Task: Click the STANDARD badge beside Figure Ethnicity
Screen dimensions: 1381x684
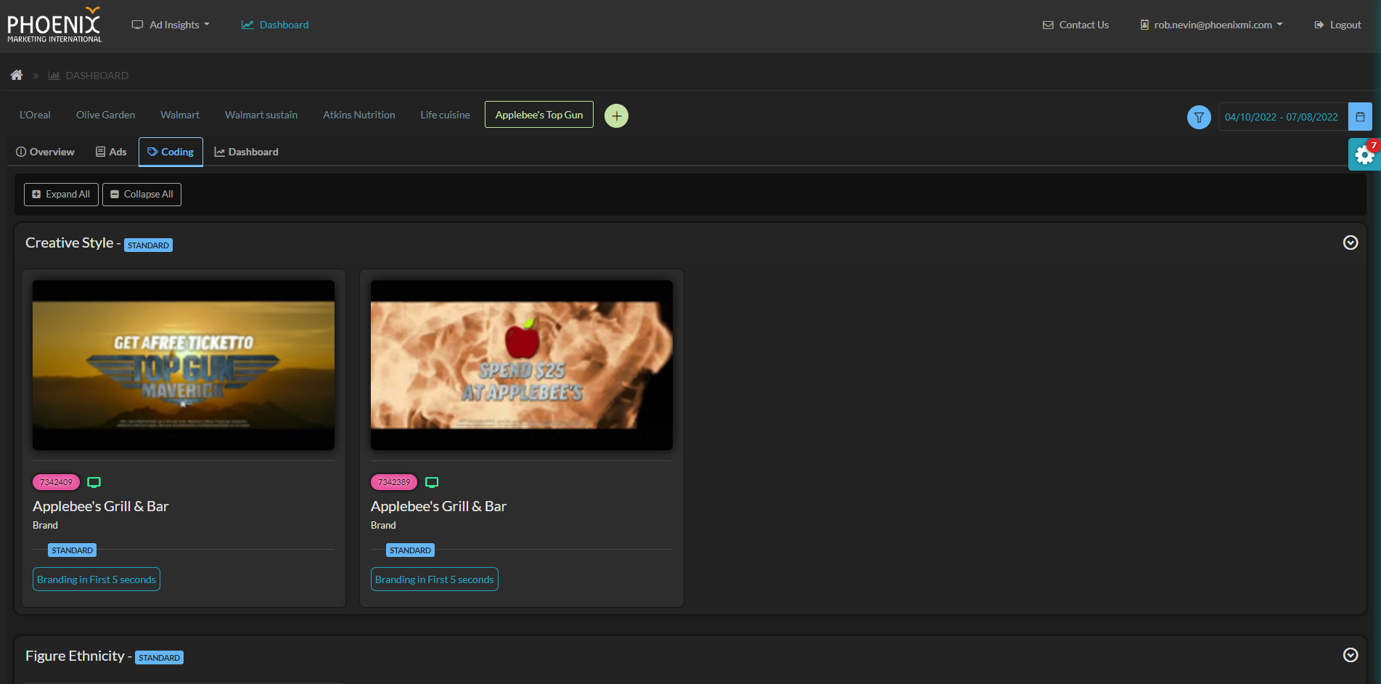Action: 159,658
